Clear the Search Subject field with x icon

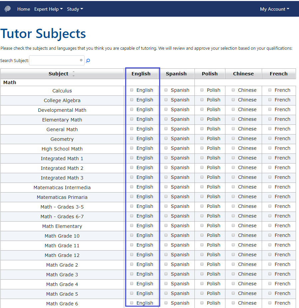point(81,60)
